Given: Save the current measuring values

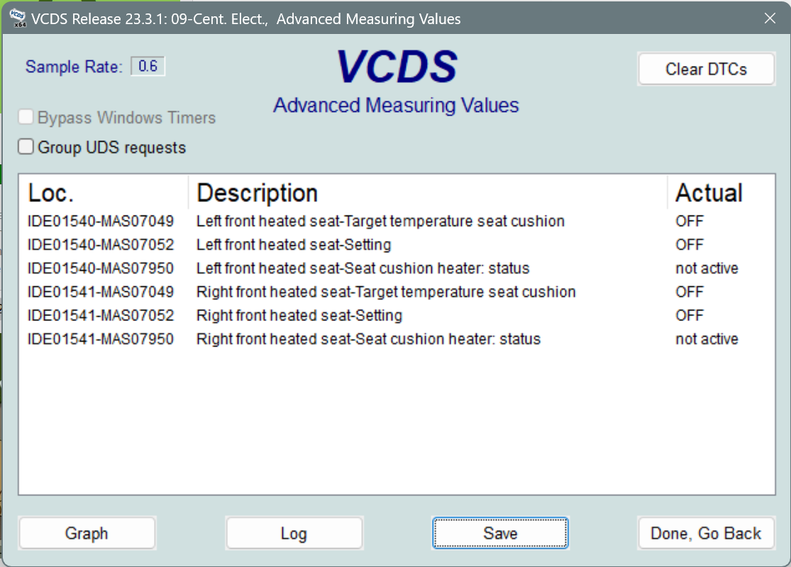Looking at the screenshot, I should click(x=500, y=533).
